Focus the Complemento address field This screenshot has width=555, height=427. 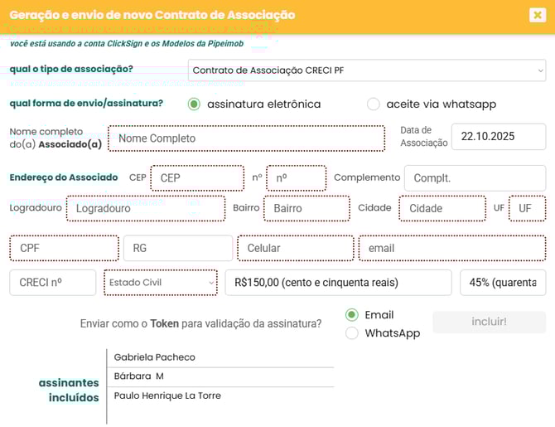pyautogui.click(x=474, y=178)
